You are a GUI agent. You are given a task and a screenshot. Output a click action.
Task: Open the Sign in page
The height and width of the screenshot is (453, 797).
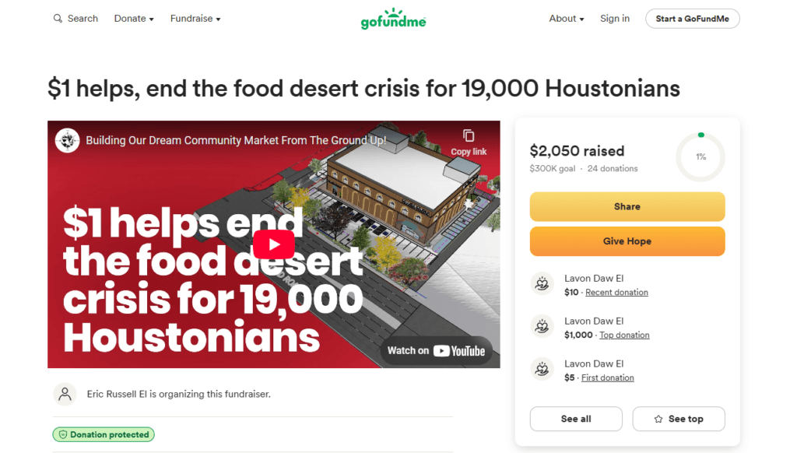615,19
